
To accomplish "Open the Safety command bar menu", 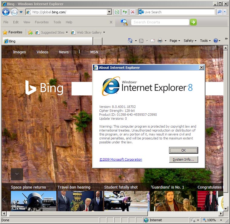I will coord(190,41).
